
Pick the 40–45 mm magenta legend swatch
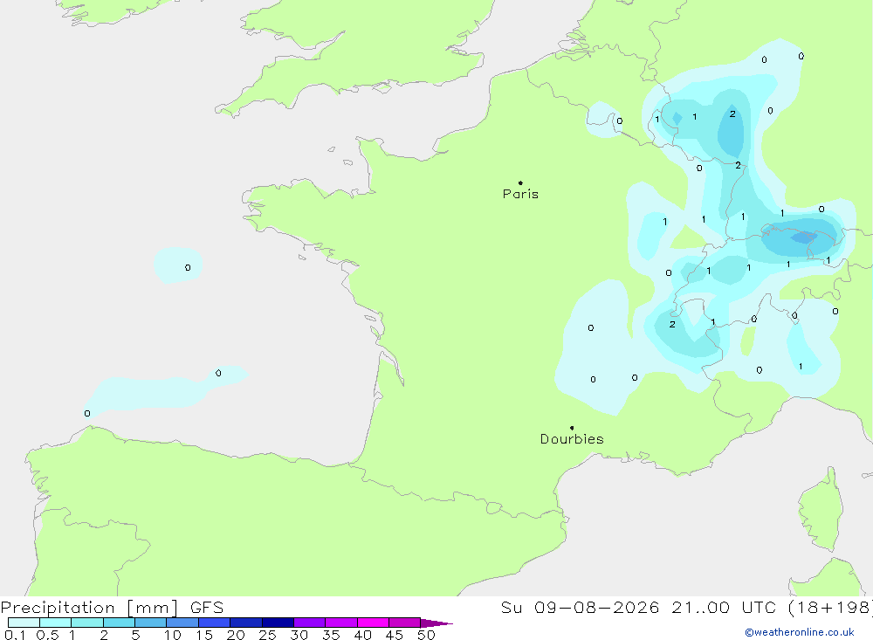tap(373, 623)
